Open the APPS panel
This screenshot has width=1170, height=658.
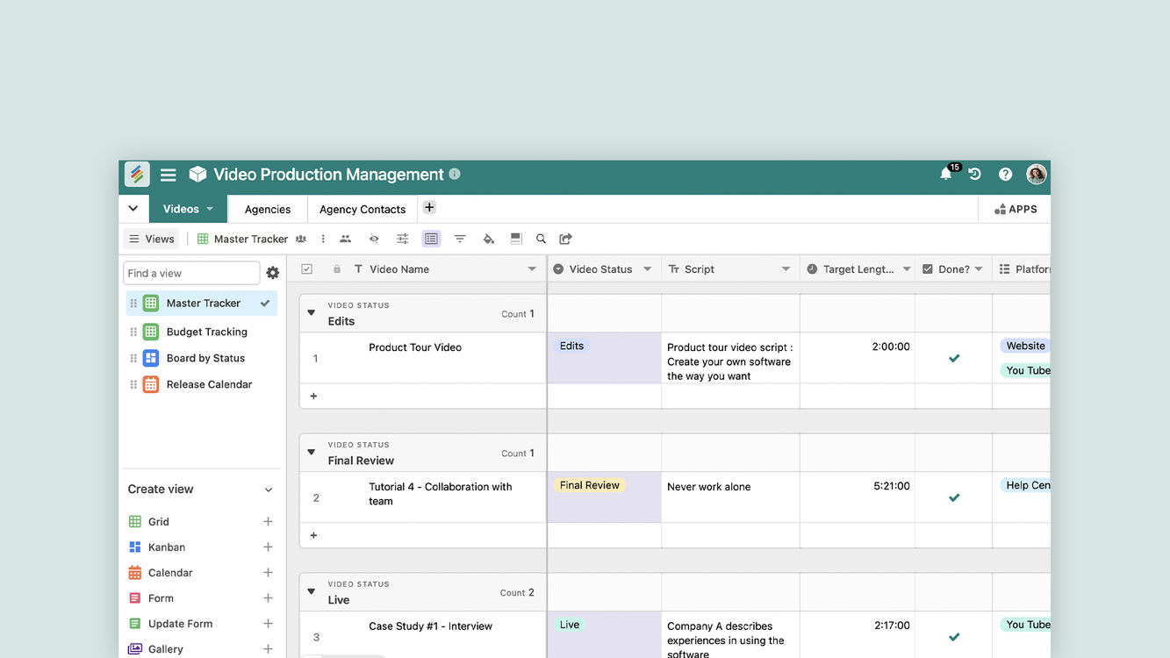point(1016,209)
